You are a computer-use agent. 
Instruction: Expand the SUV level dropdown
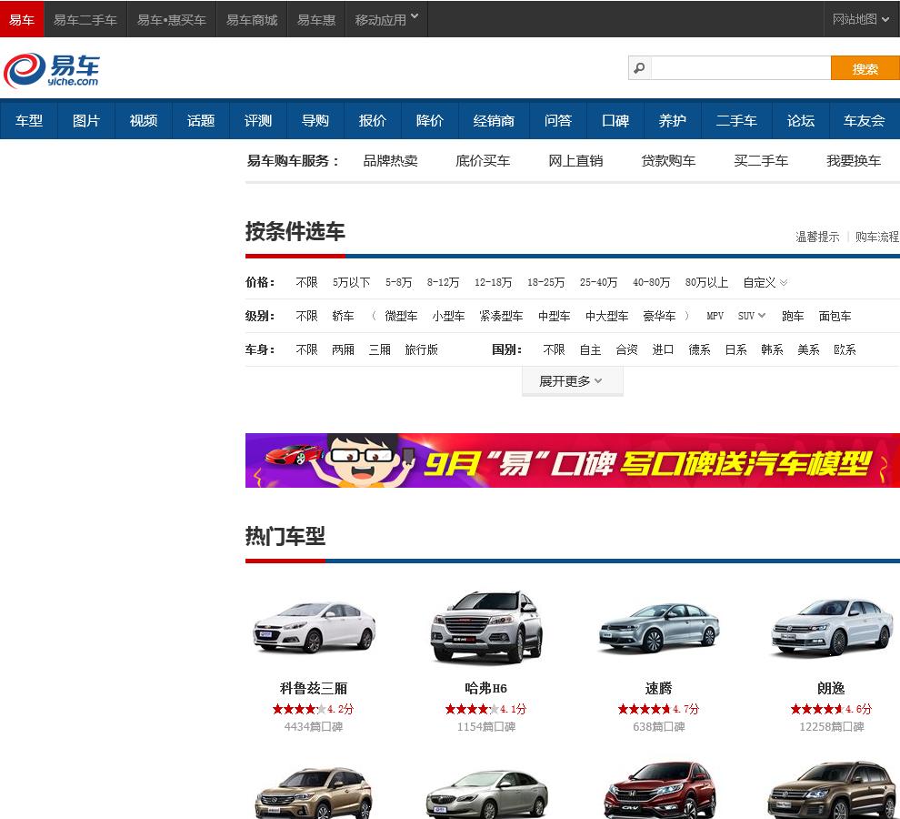tap(751, 316)
